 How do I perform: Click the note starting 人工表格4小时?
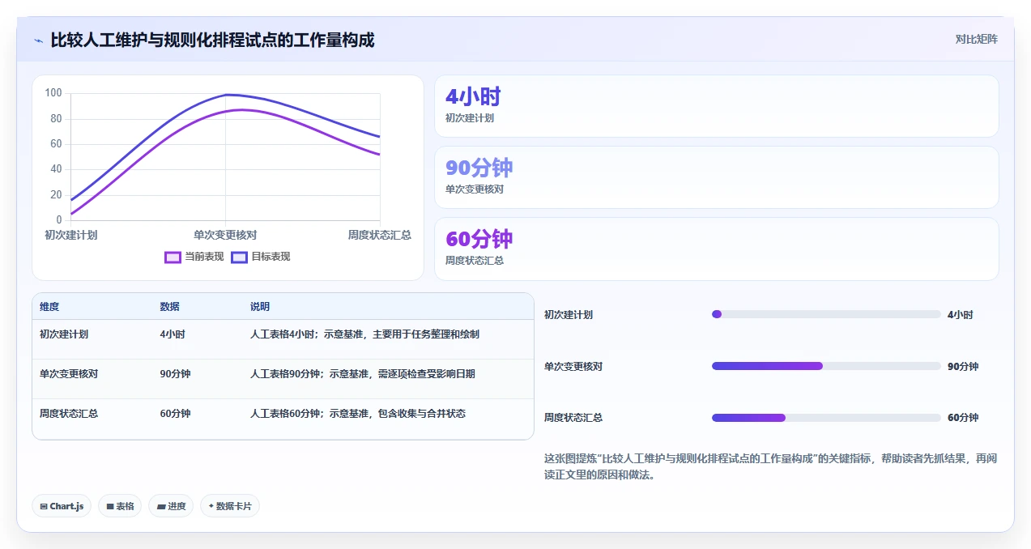(364, 334)
